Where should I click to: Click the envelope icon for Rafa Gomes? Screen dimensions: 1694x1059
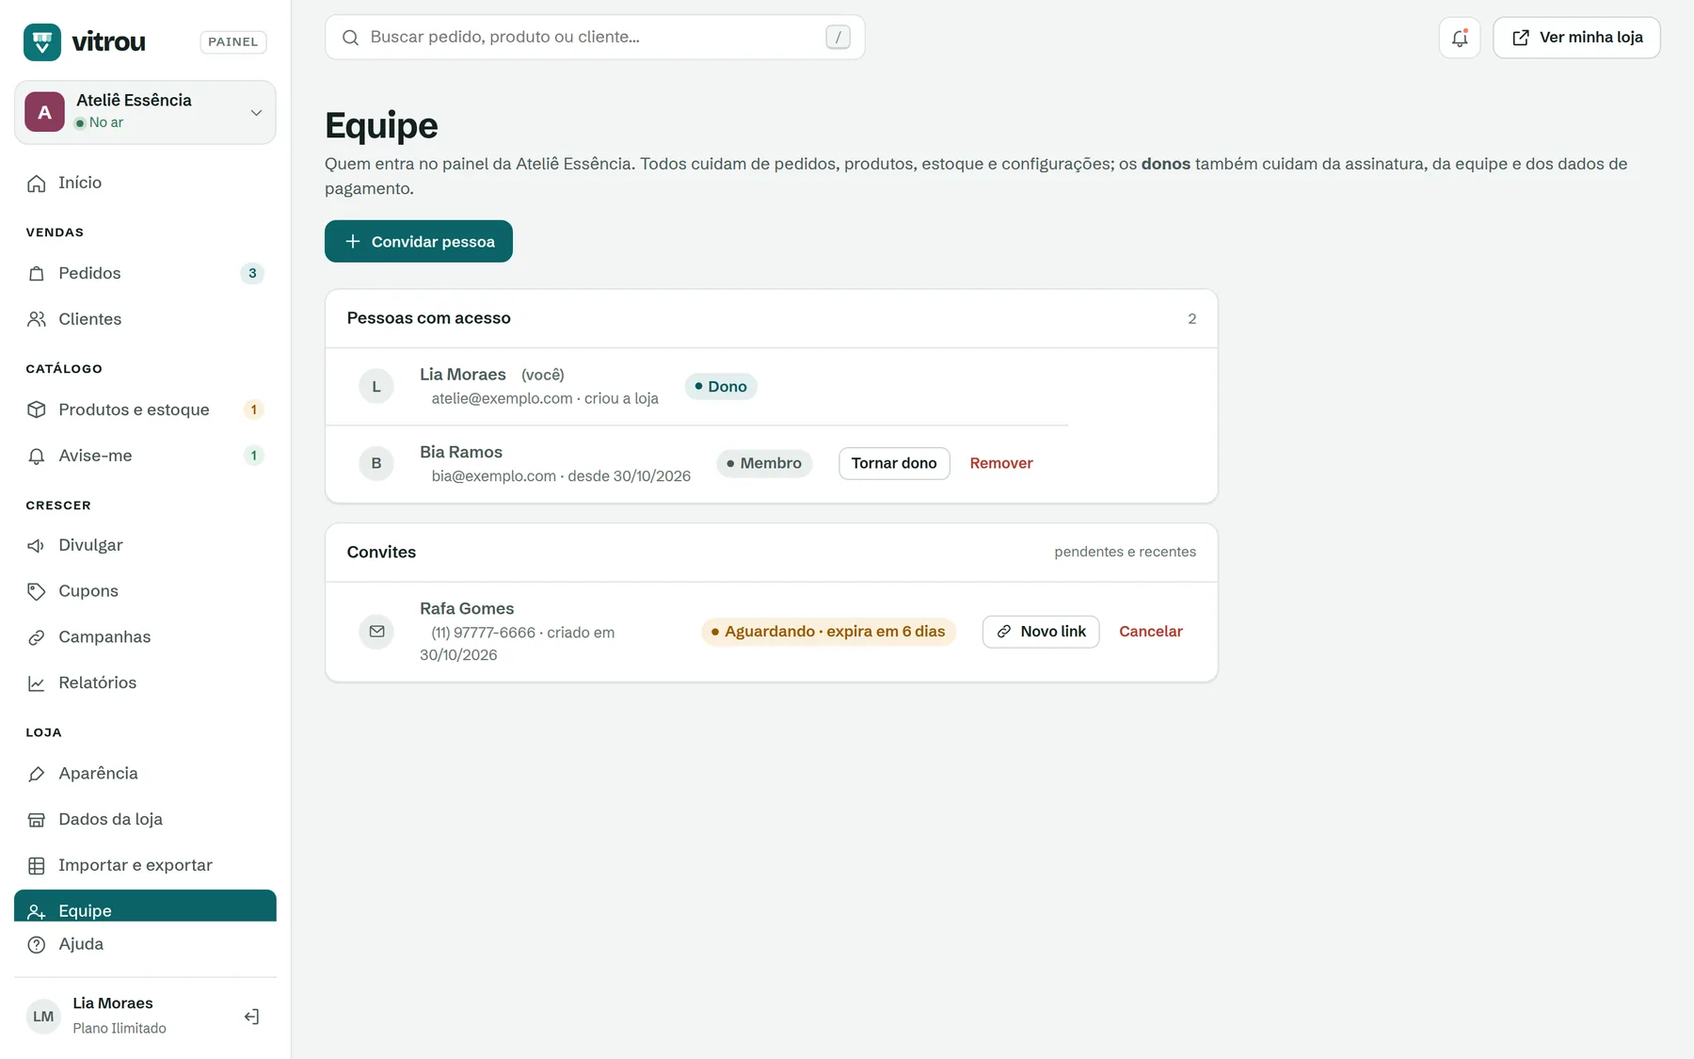376,632
